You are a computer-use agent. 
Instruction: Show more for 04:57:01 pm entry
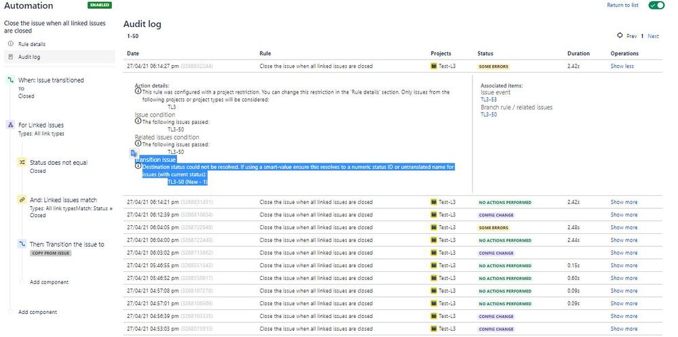tap(624, 303)
